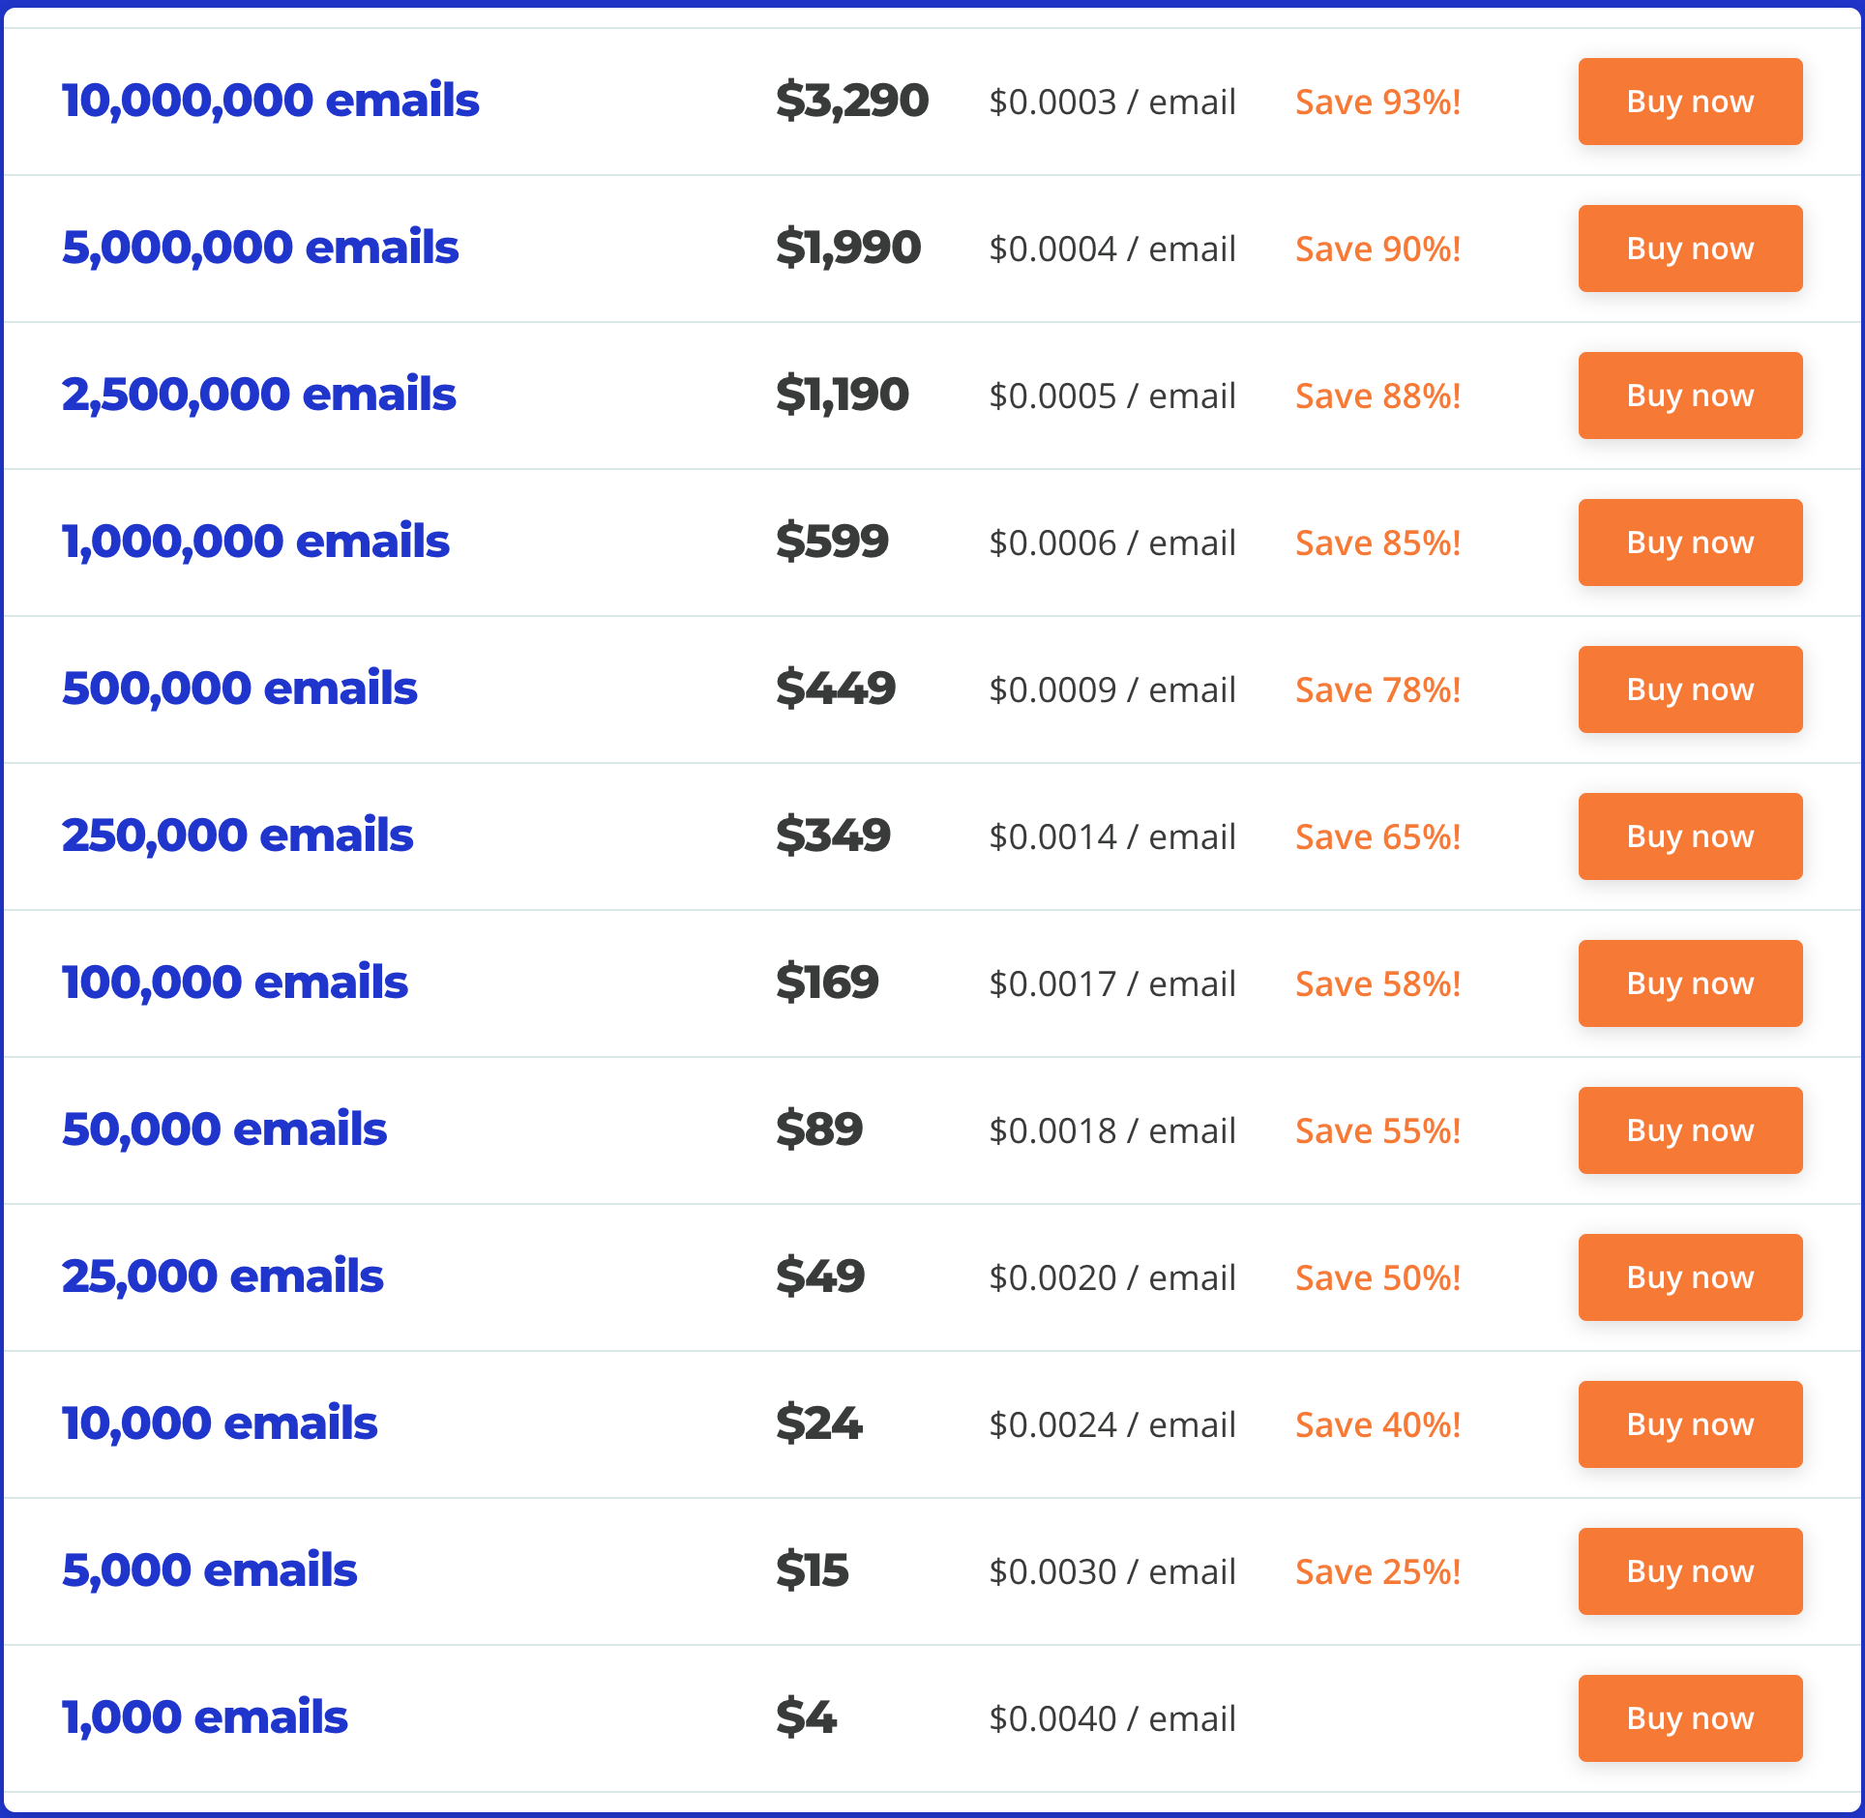Buy the 100,000 emails package
1865x1818 pixels.
tap(1689, 983)
